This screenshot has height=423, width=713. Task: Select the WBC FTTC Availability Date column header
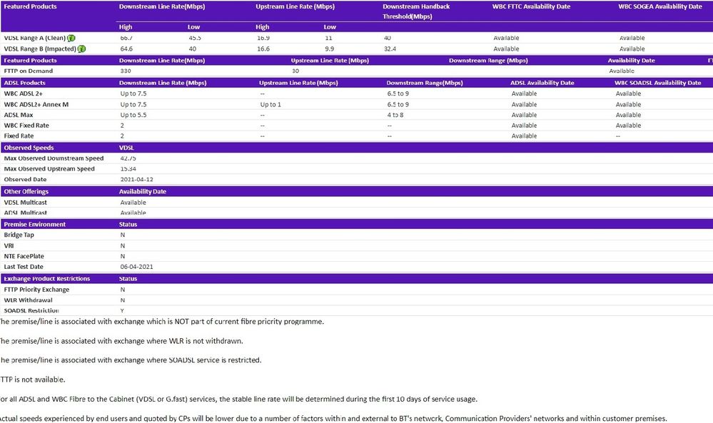[x=531, y=6]
